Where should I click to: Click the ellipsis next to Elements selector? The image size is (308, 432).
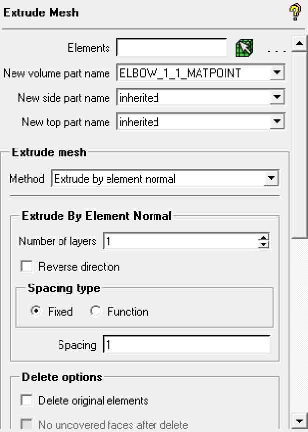point(276,50)
